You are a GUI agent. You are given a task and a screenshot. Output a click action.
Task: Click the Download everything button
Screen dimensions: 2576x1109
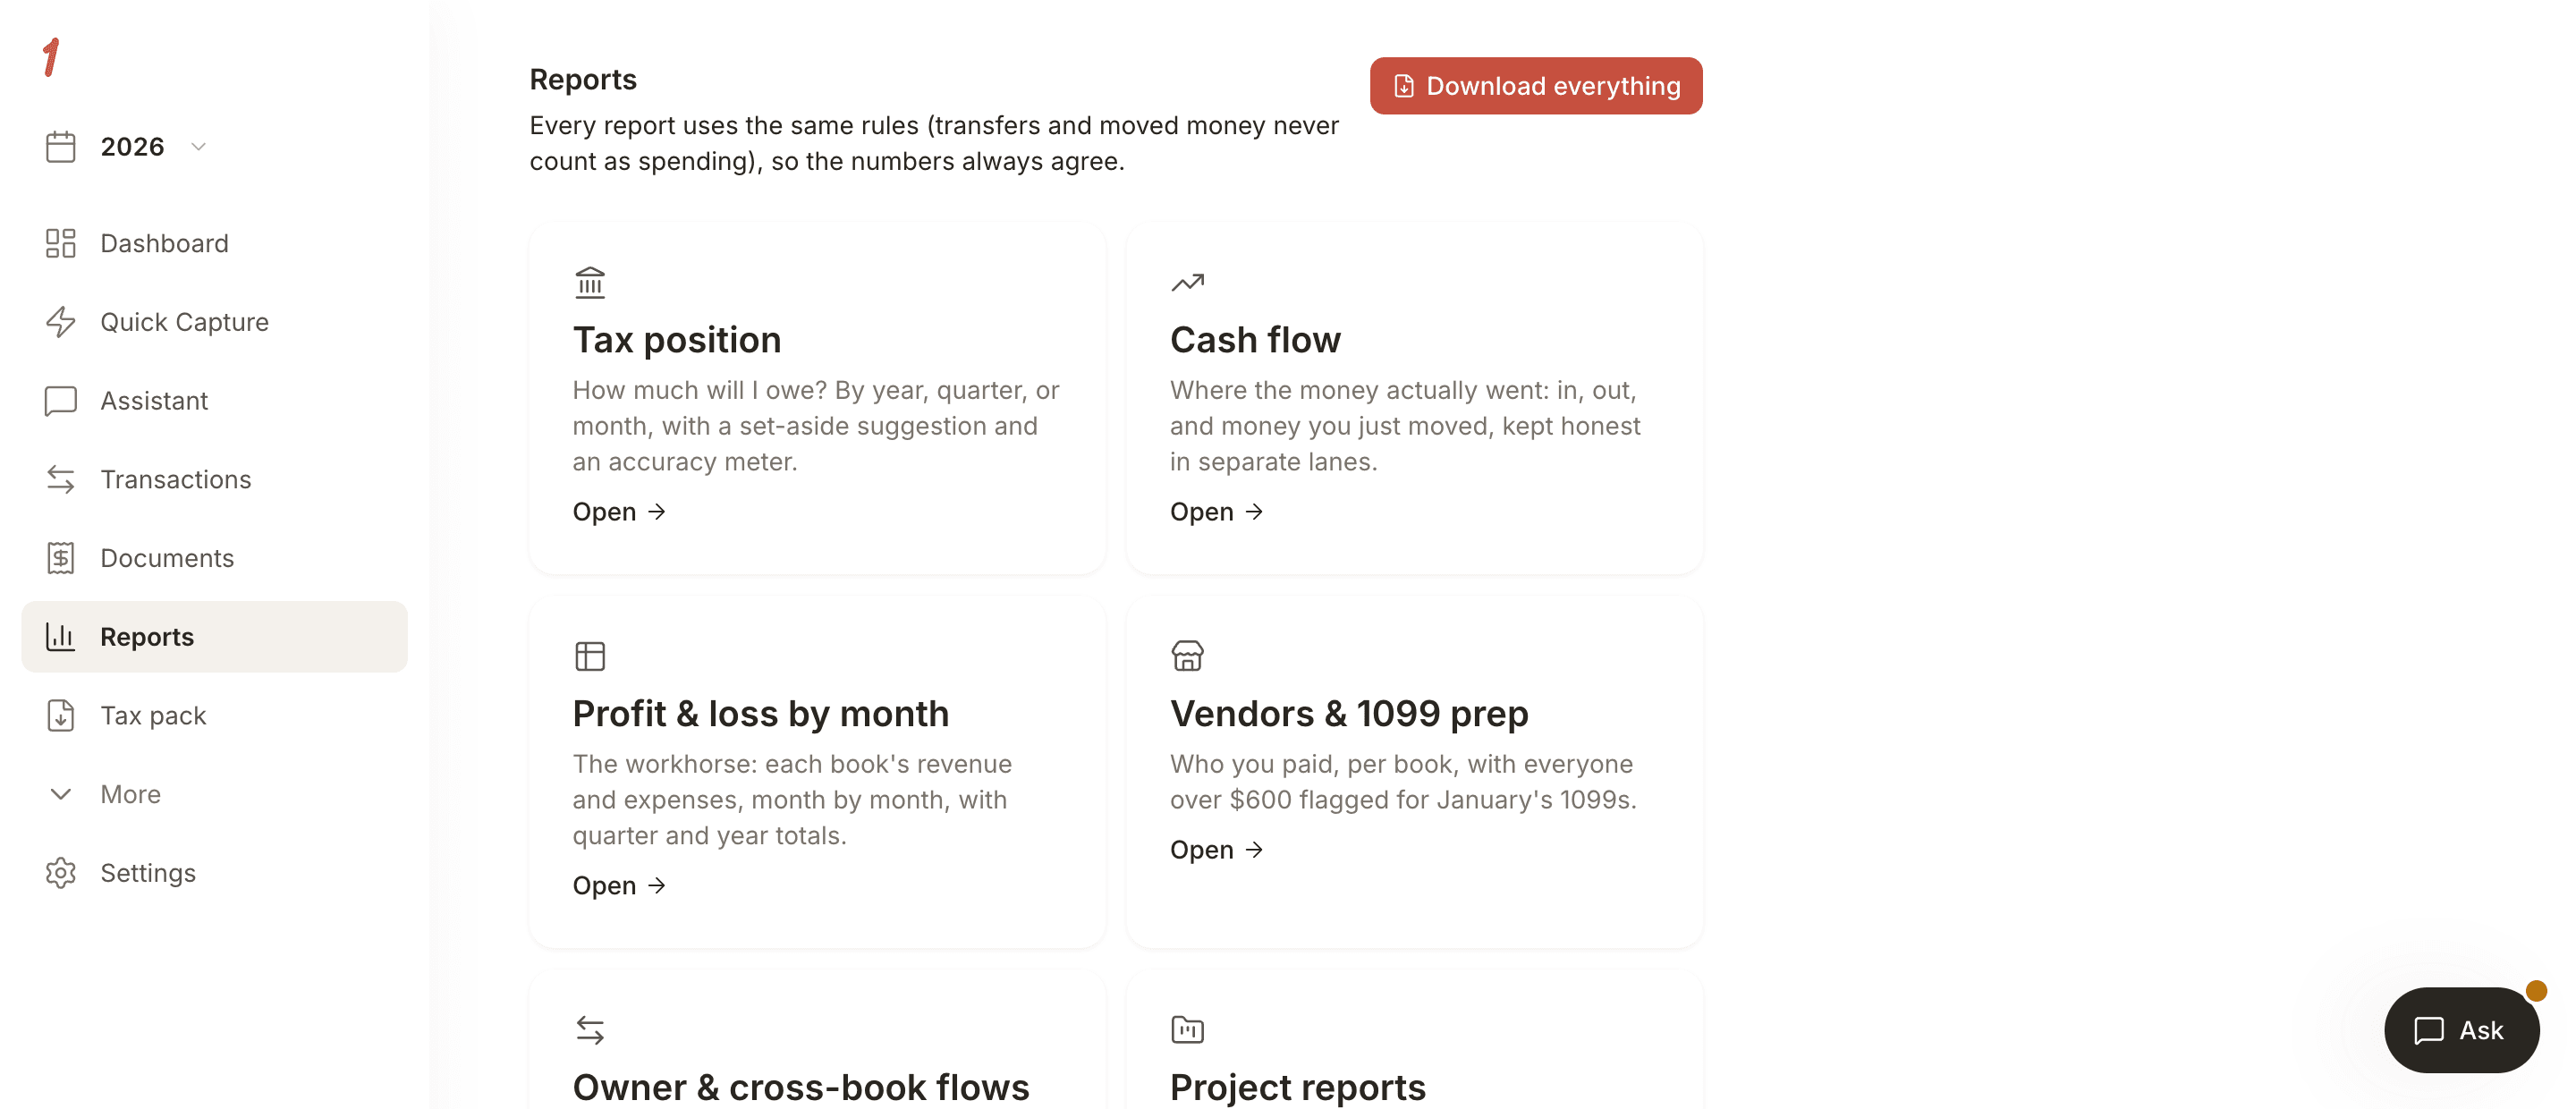coord(1535,86)
